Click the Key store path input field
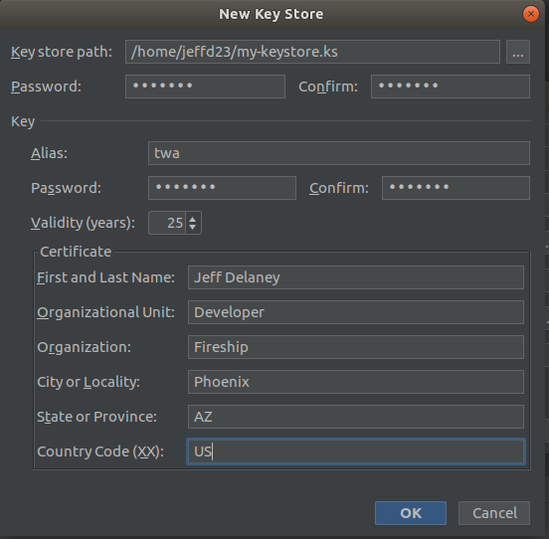This screenshot has width=549, height=539. [x=312, y=52]
